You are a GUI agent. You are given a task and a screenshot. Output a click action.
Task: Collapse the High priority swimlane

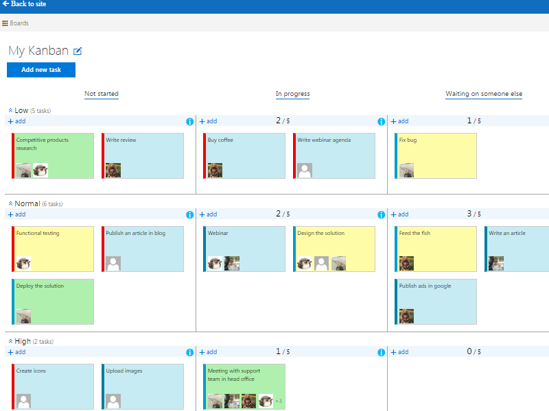click(x=10, y=341)
